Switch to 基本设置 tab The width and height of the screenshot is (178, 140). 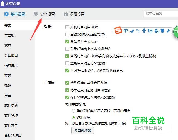(15, 14)
